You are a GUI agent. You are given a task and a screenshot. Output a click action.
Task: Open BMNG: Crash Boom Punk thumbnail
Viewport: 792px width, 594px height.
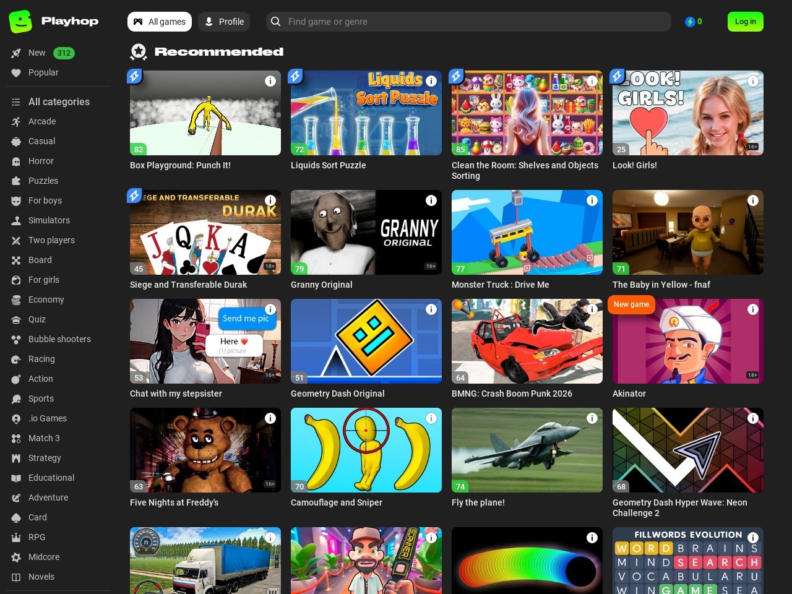pos(527,341)
